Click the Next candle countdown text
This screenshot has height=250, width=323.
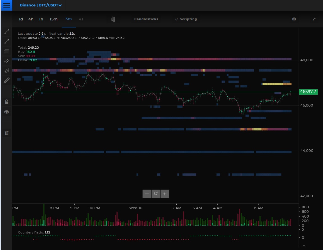(62, 34)
